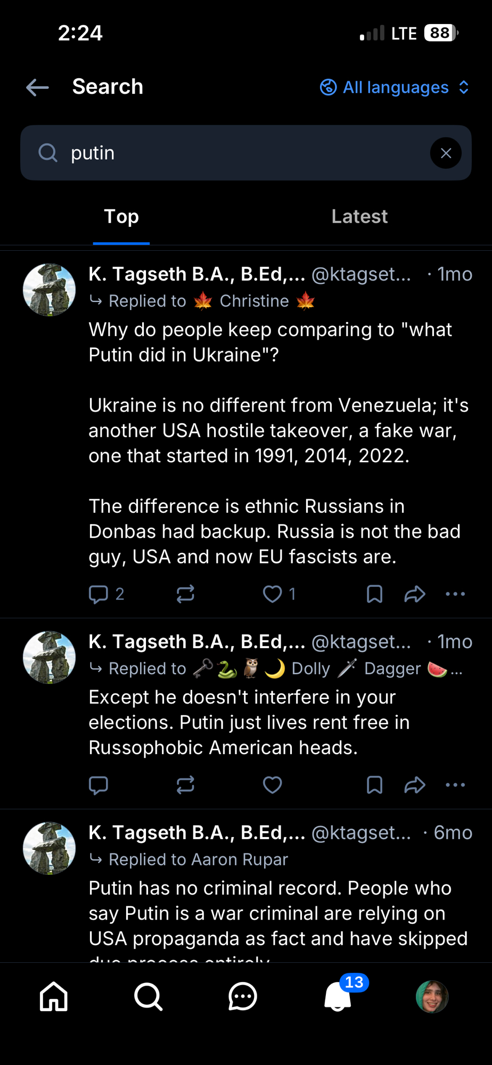Image resolution: width=492 pixels, height=1065 pixels.
Task: Open chat messages in bottom navigation
Action: [x=243, y=996]
